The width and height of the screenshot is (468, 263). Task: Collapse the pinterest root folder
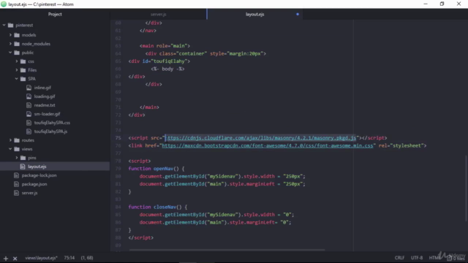[4, 26]
